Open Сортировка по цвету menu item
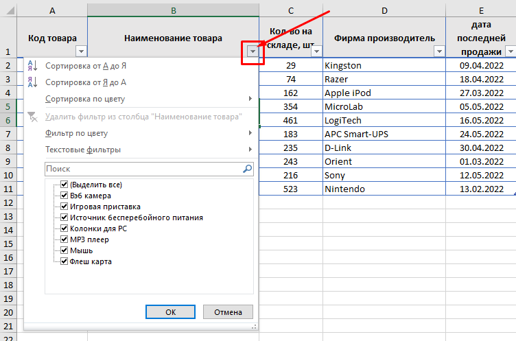Screen dimensions: 516x341 [x=141, y=99]
